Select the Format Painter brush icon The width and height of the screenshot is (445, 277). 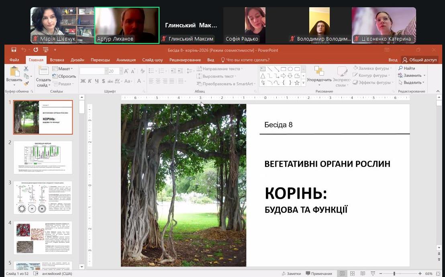point(27,83)
